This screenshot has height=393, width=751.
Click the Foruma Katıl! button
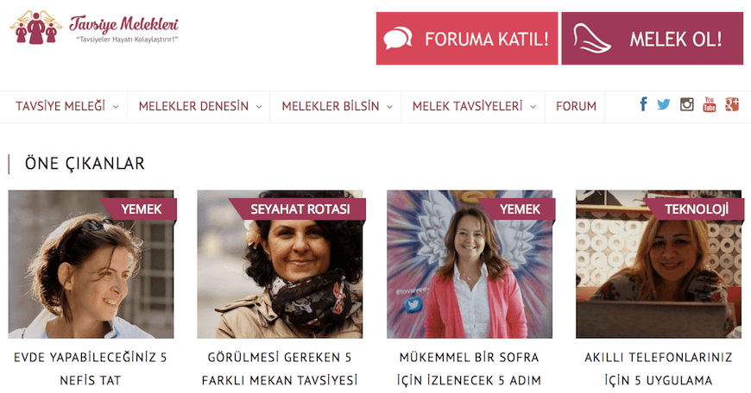pos(467,38)
